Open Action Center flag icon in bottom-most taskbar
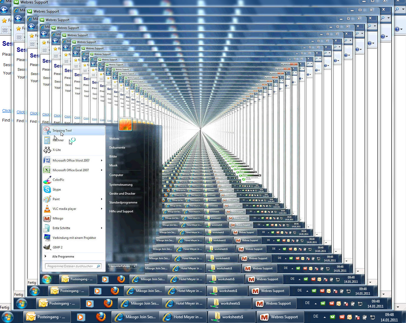This screenshot has height=323, width=406. (357, 317)
